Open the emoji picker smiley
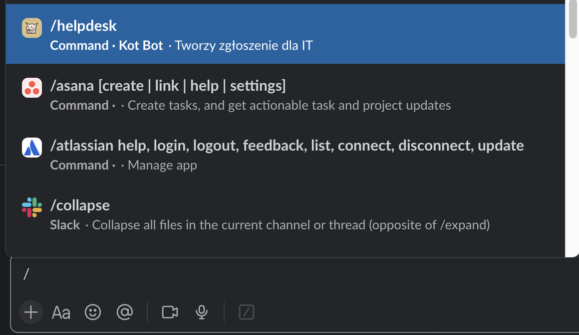Viewport: 579px width, 335px height. [93, 312]
